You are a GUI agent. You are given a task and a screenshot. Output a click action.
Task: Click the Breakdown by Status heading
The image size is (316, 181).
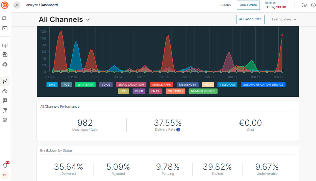56,150
